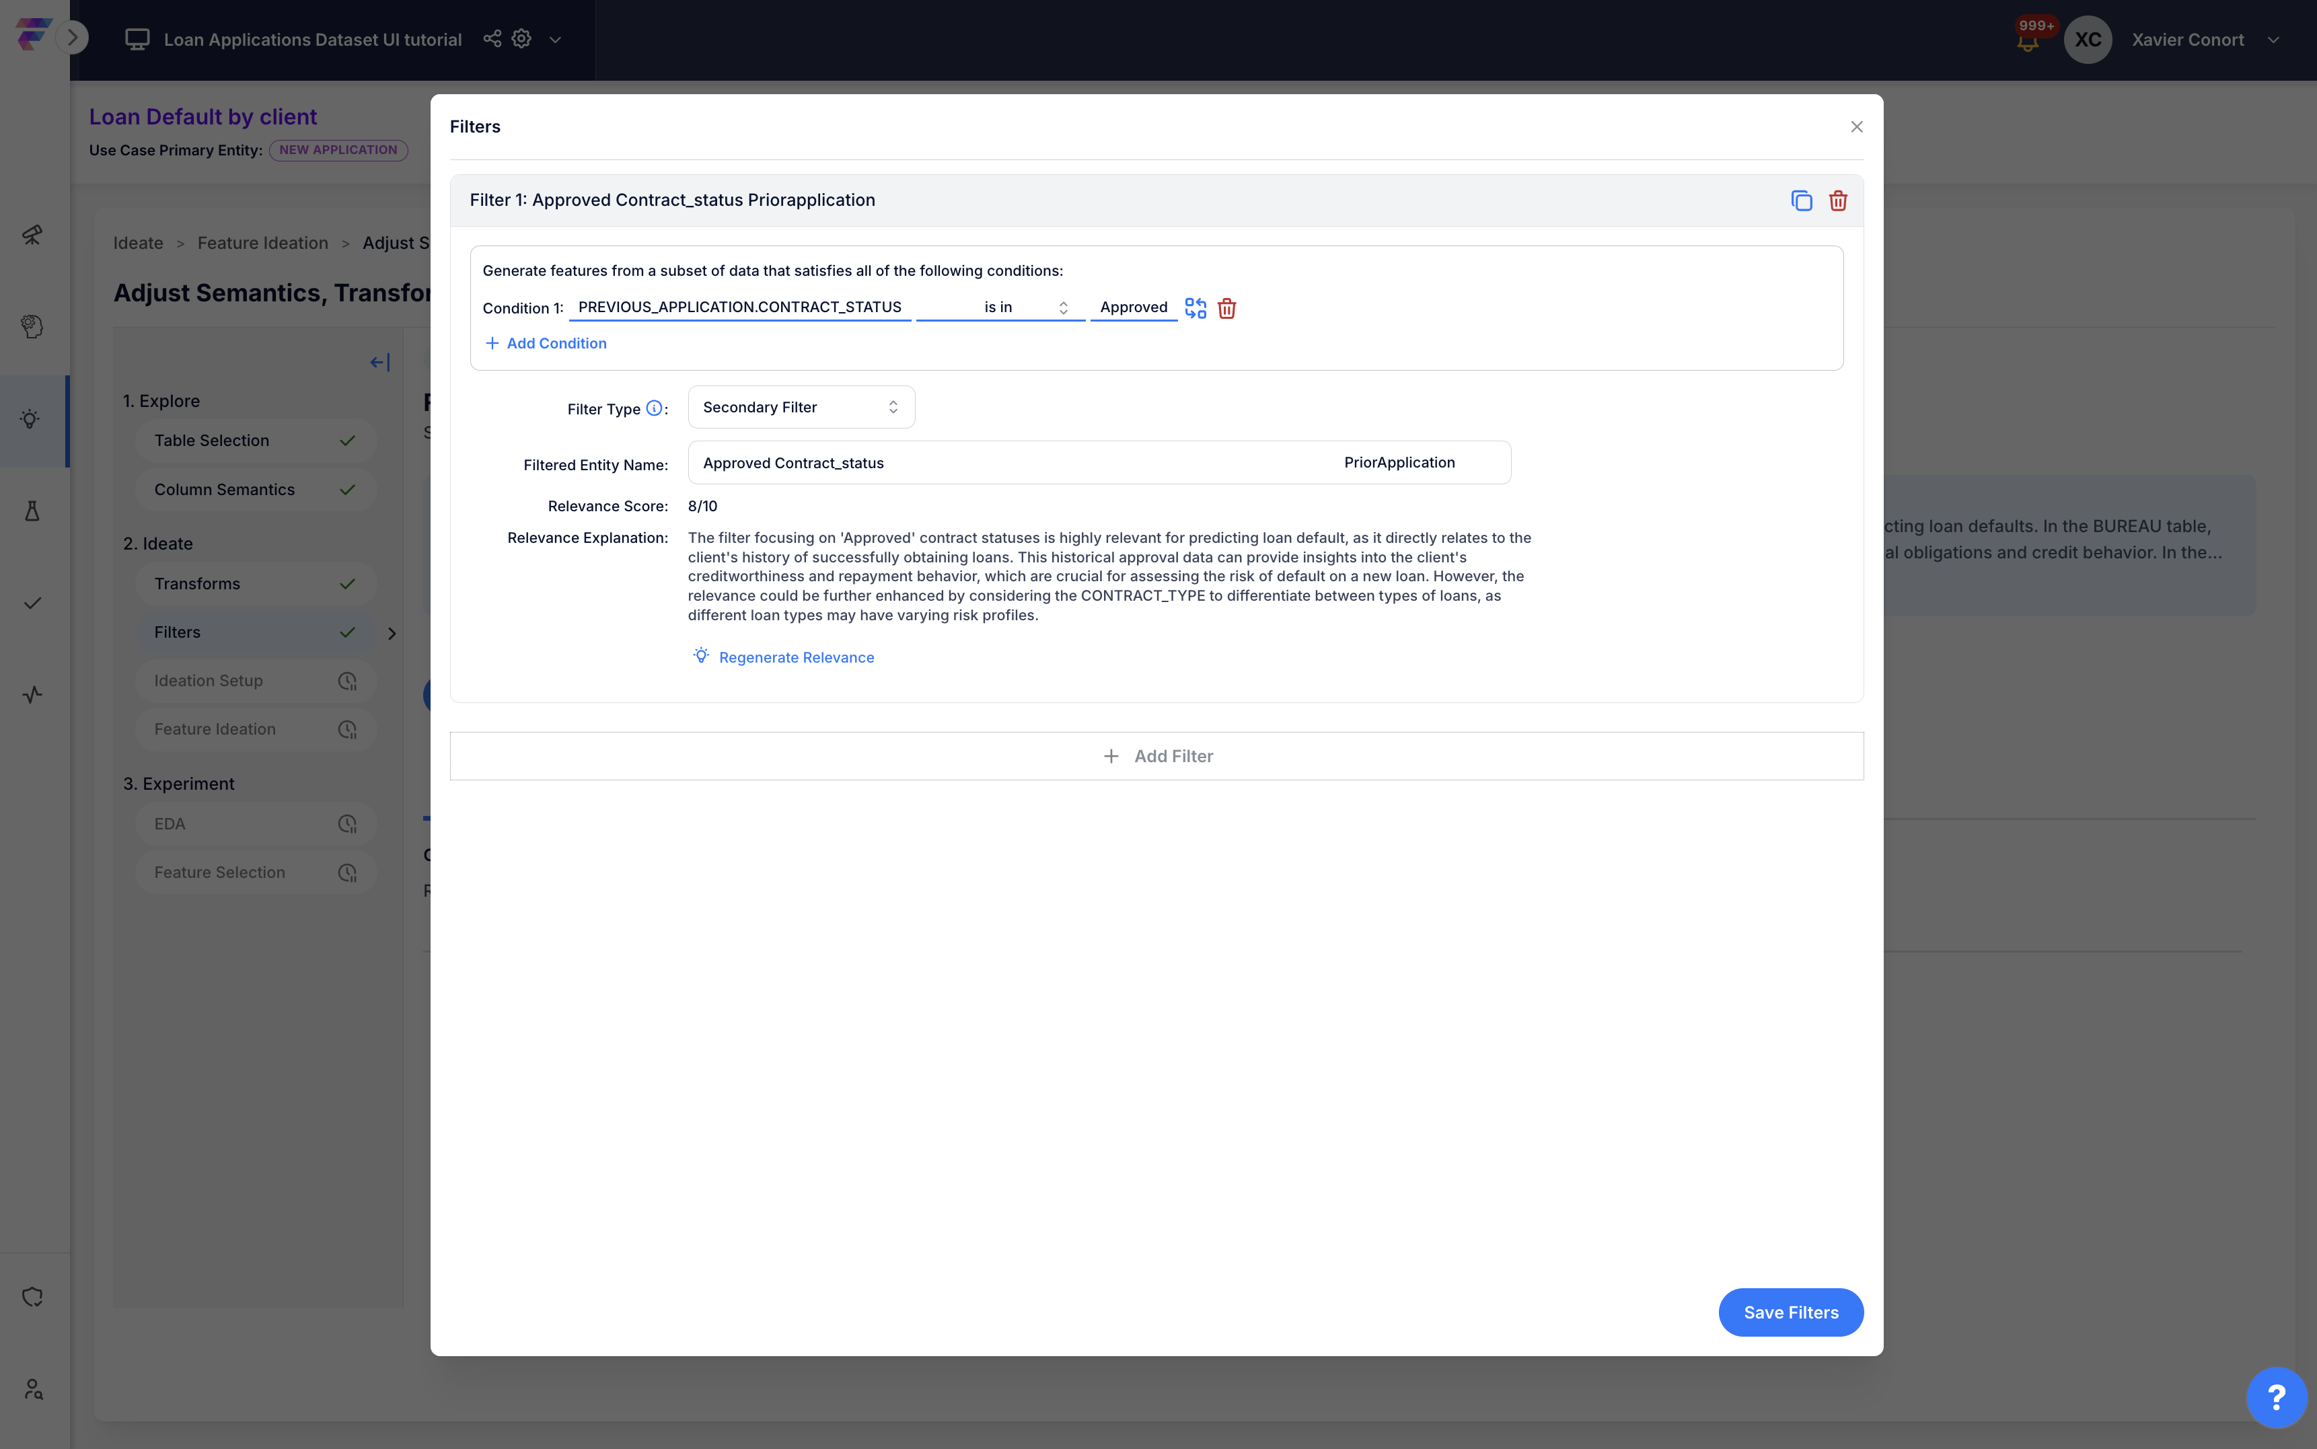Click Filter Type info icon
2317x1449 pixels.
coord(653,408)
